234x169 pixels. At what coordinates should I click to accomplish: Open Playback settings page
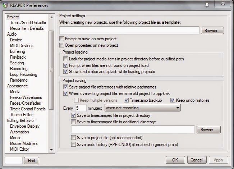click(x=18, y=57)
